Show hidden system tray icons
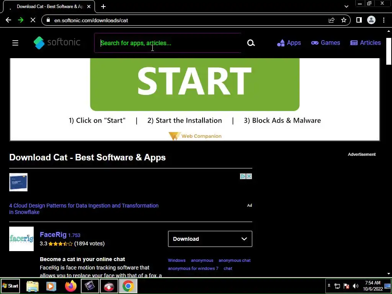The height and width of the screenshot is (294, 392). (329, 286)
